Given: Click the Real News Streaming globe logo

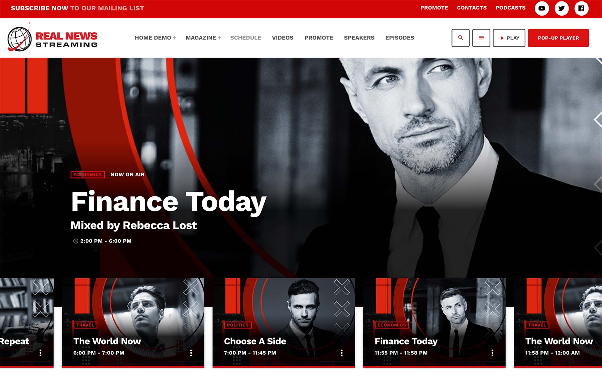Looking at the screenshot, I should [x=19, y=39].
